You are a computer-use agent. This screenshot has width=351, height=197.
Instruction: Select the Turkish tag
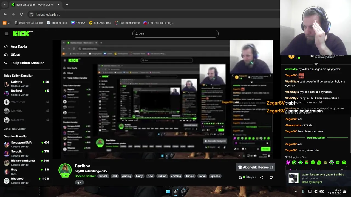[103, 176]
